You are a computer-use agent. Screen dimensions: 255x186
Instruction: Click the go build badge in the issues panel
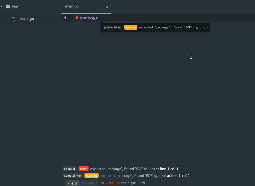point(69,169)
